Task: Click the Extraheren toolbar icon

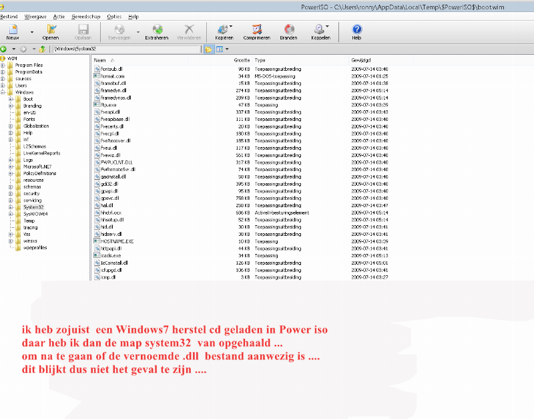Action: (157, 32)
